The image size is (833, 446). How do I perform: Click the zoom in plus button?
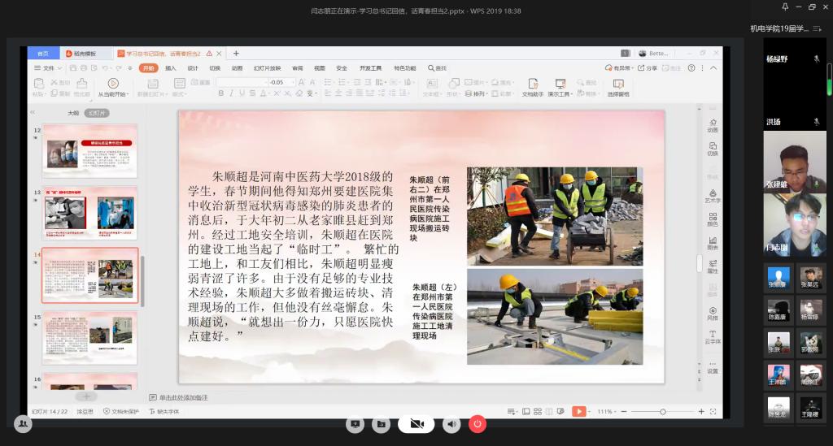click(701, 412)
